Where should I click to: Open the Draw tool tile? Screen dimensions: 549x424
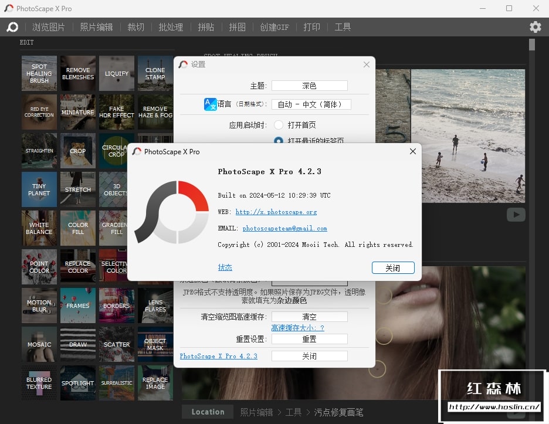point(78,344)
